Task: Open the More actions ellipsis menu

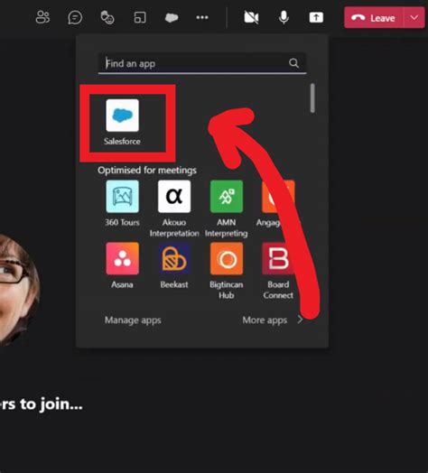Action: pos(202,17)
